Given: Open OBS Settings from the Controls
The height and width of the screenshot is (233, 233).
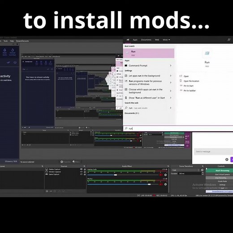Looking at the screenshot, I should tap(222, 185).
